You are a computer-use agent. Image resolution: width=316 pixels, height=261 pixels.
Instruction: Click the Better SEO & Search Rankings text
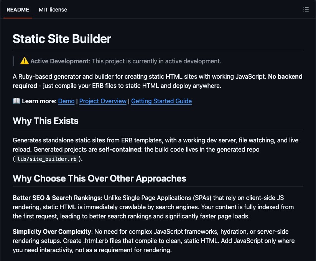point(57,198)
